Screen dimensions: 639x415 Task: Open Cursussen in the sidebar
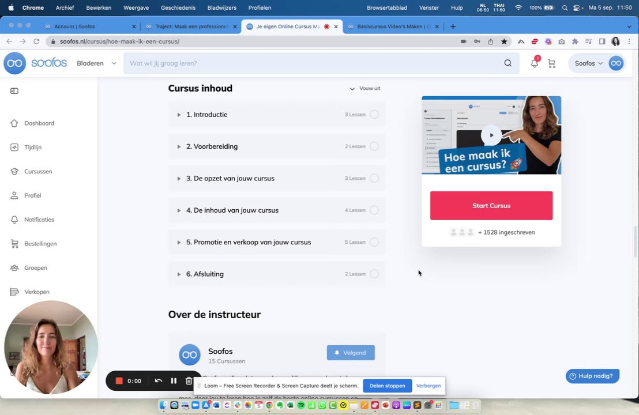click(x=38, y=171)
